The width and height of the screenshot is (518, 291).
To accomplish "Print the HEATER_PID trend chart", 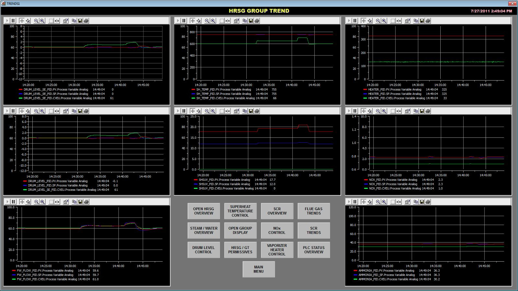I will tap(428, 21).
